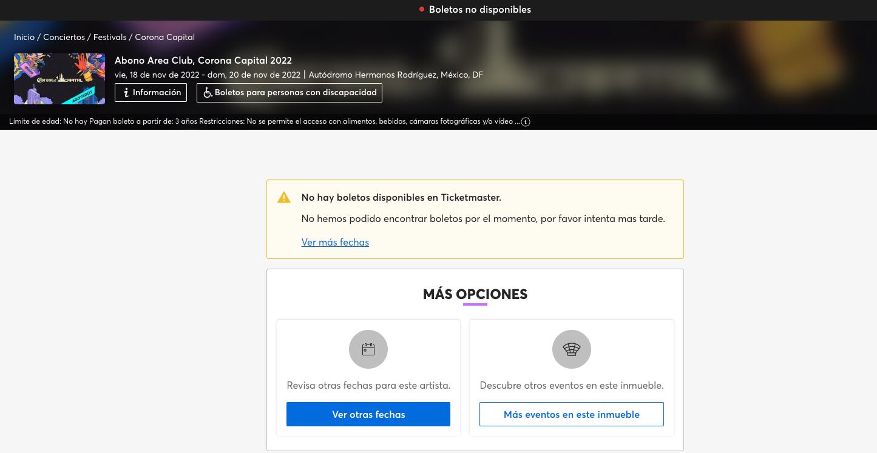The width and height of the screenshot is (877, 453).
Task: Click the Límite de edad restrictions text
Action: coord(264,121)
